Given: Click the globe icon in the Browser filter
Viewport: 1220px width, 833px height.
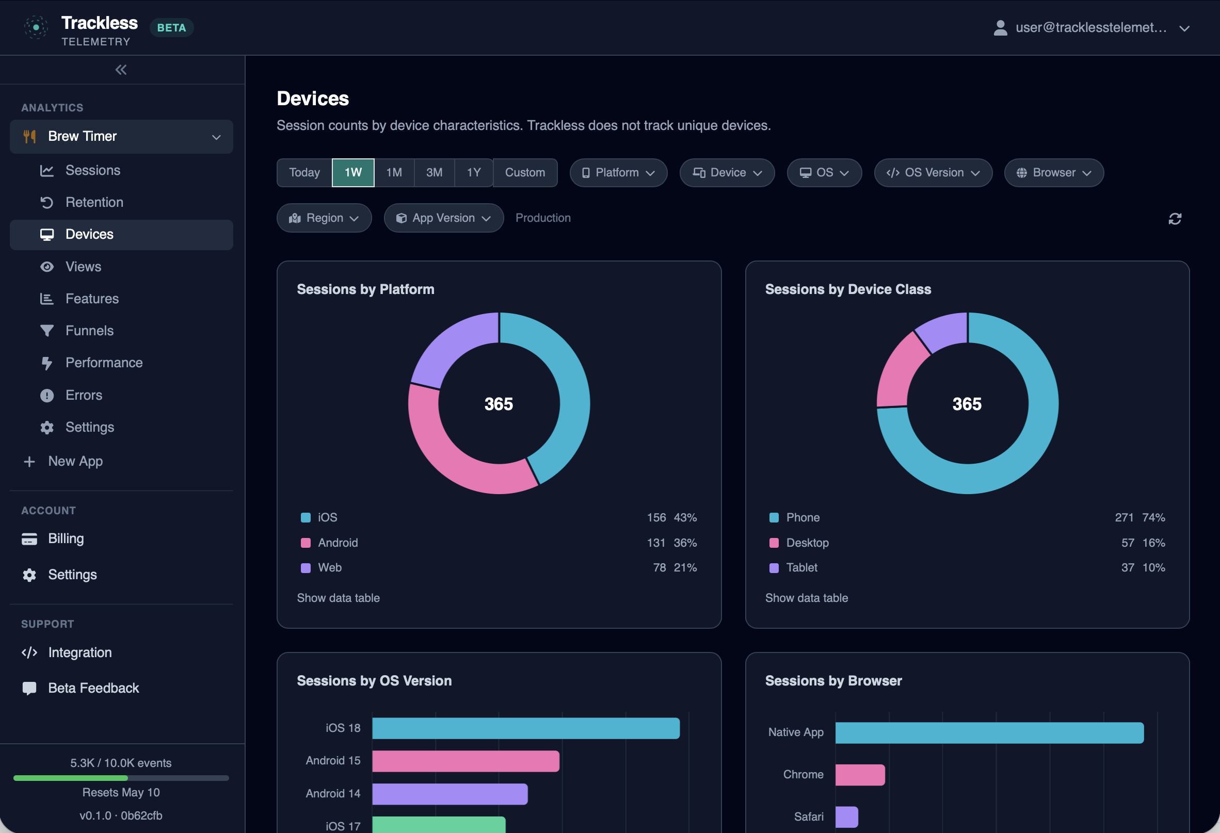Looking at the screenshot, I should [1021, 173].
